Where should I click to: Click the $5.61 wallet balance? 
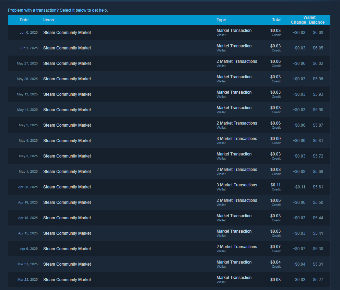tap(318, 187)
